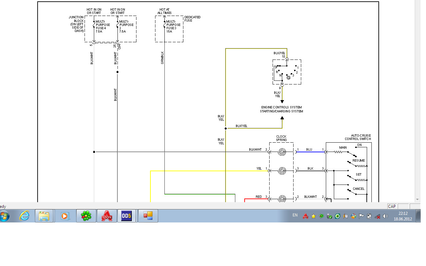The height and width of the screenshot is (266, 426).
Task: Click scrollbar down arrow of diagram viewer
Action: 418,199
